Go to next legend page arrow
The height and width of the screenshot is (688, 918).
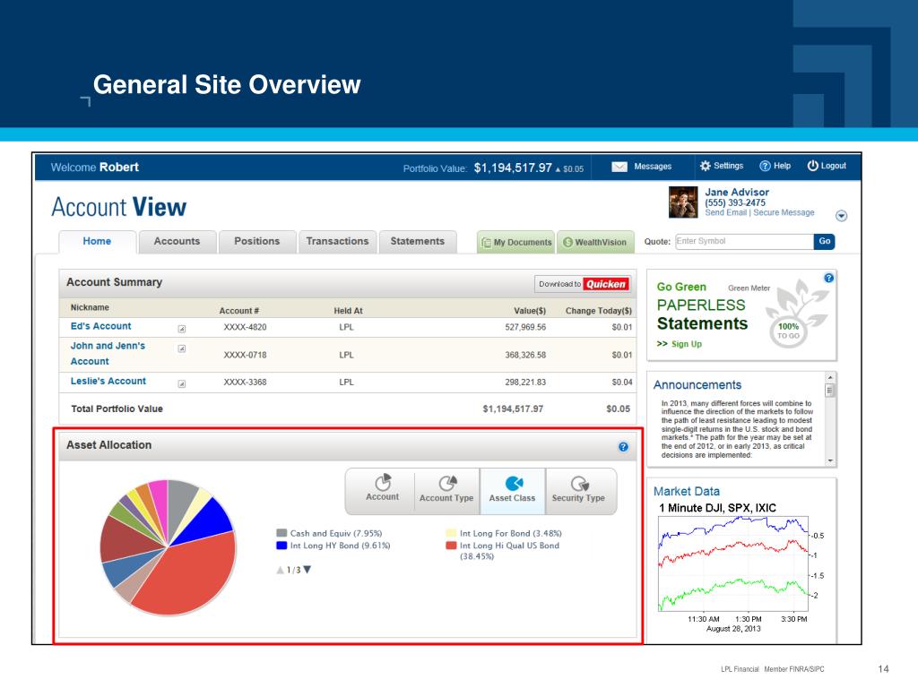point(307,570)
